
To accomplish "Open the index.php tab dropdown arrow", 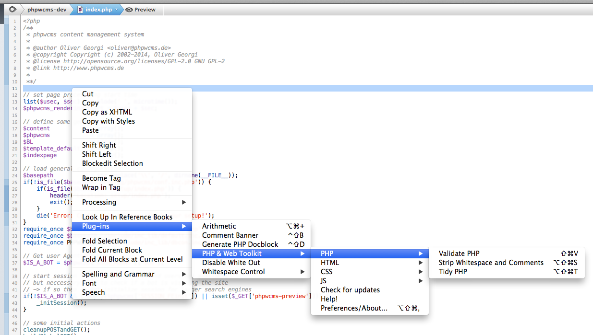I will coord(116,9).
